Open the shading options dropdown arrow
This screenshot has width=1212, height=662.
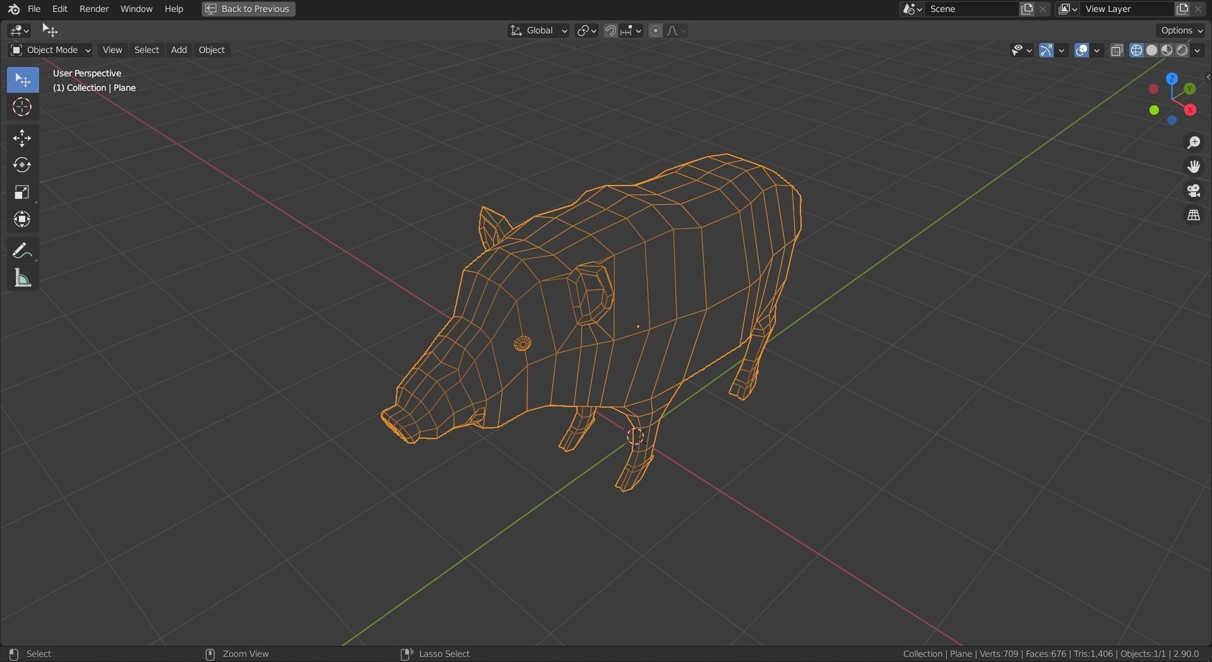coord(1197,50)
